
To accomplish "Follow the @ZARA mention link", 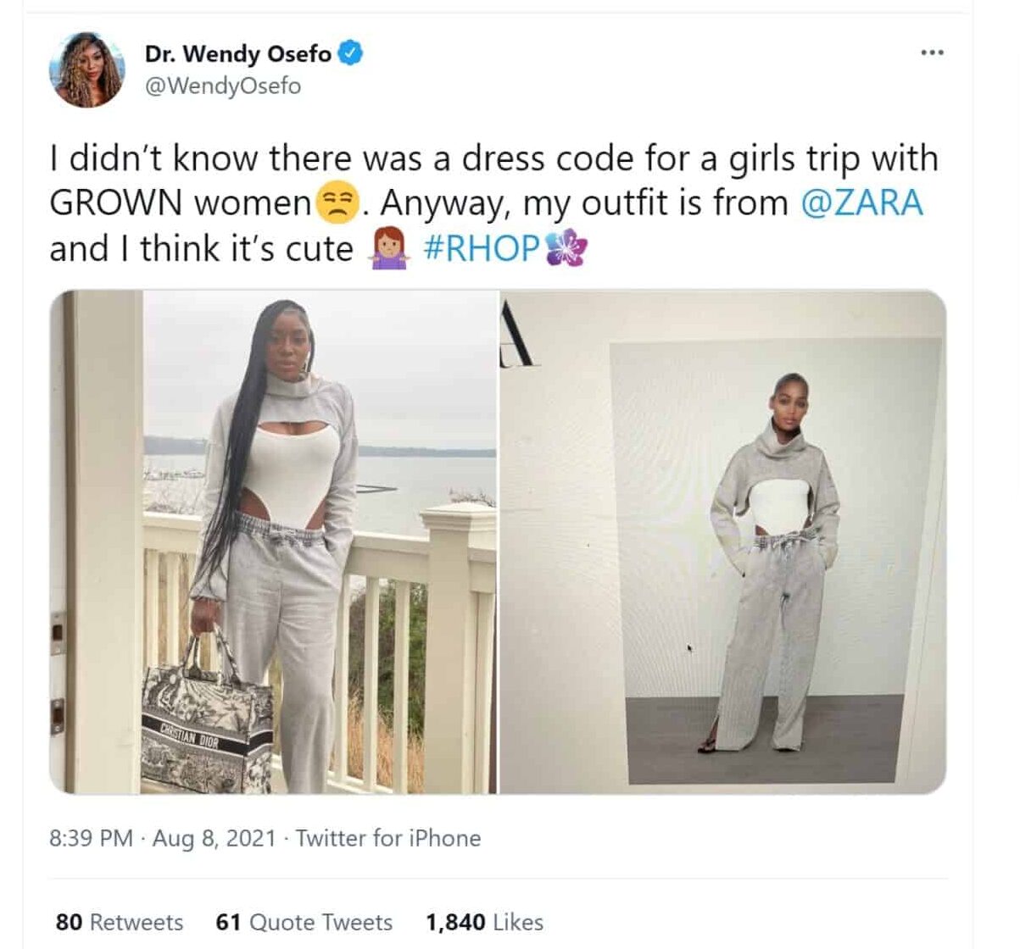I will 861,203.
